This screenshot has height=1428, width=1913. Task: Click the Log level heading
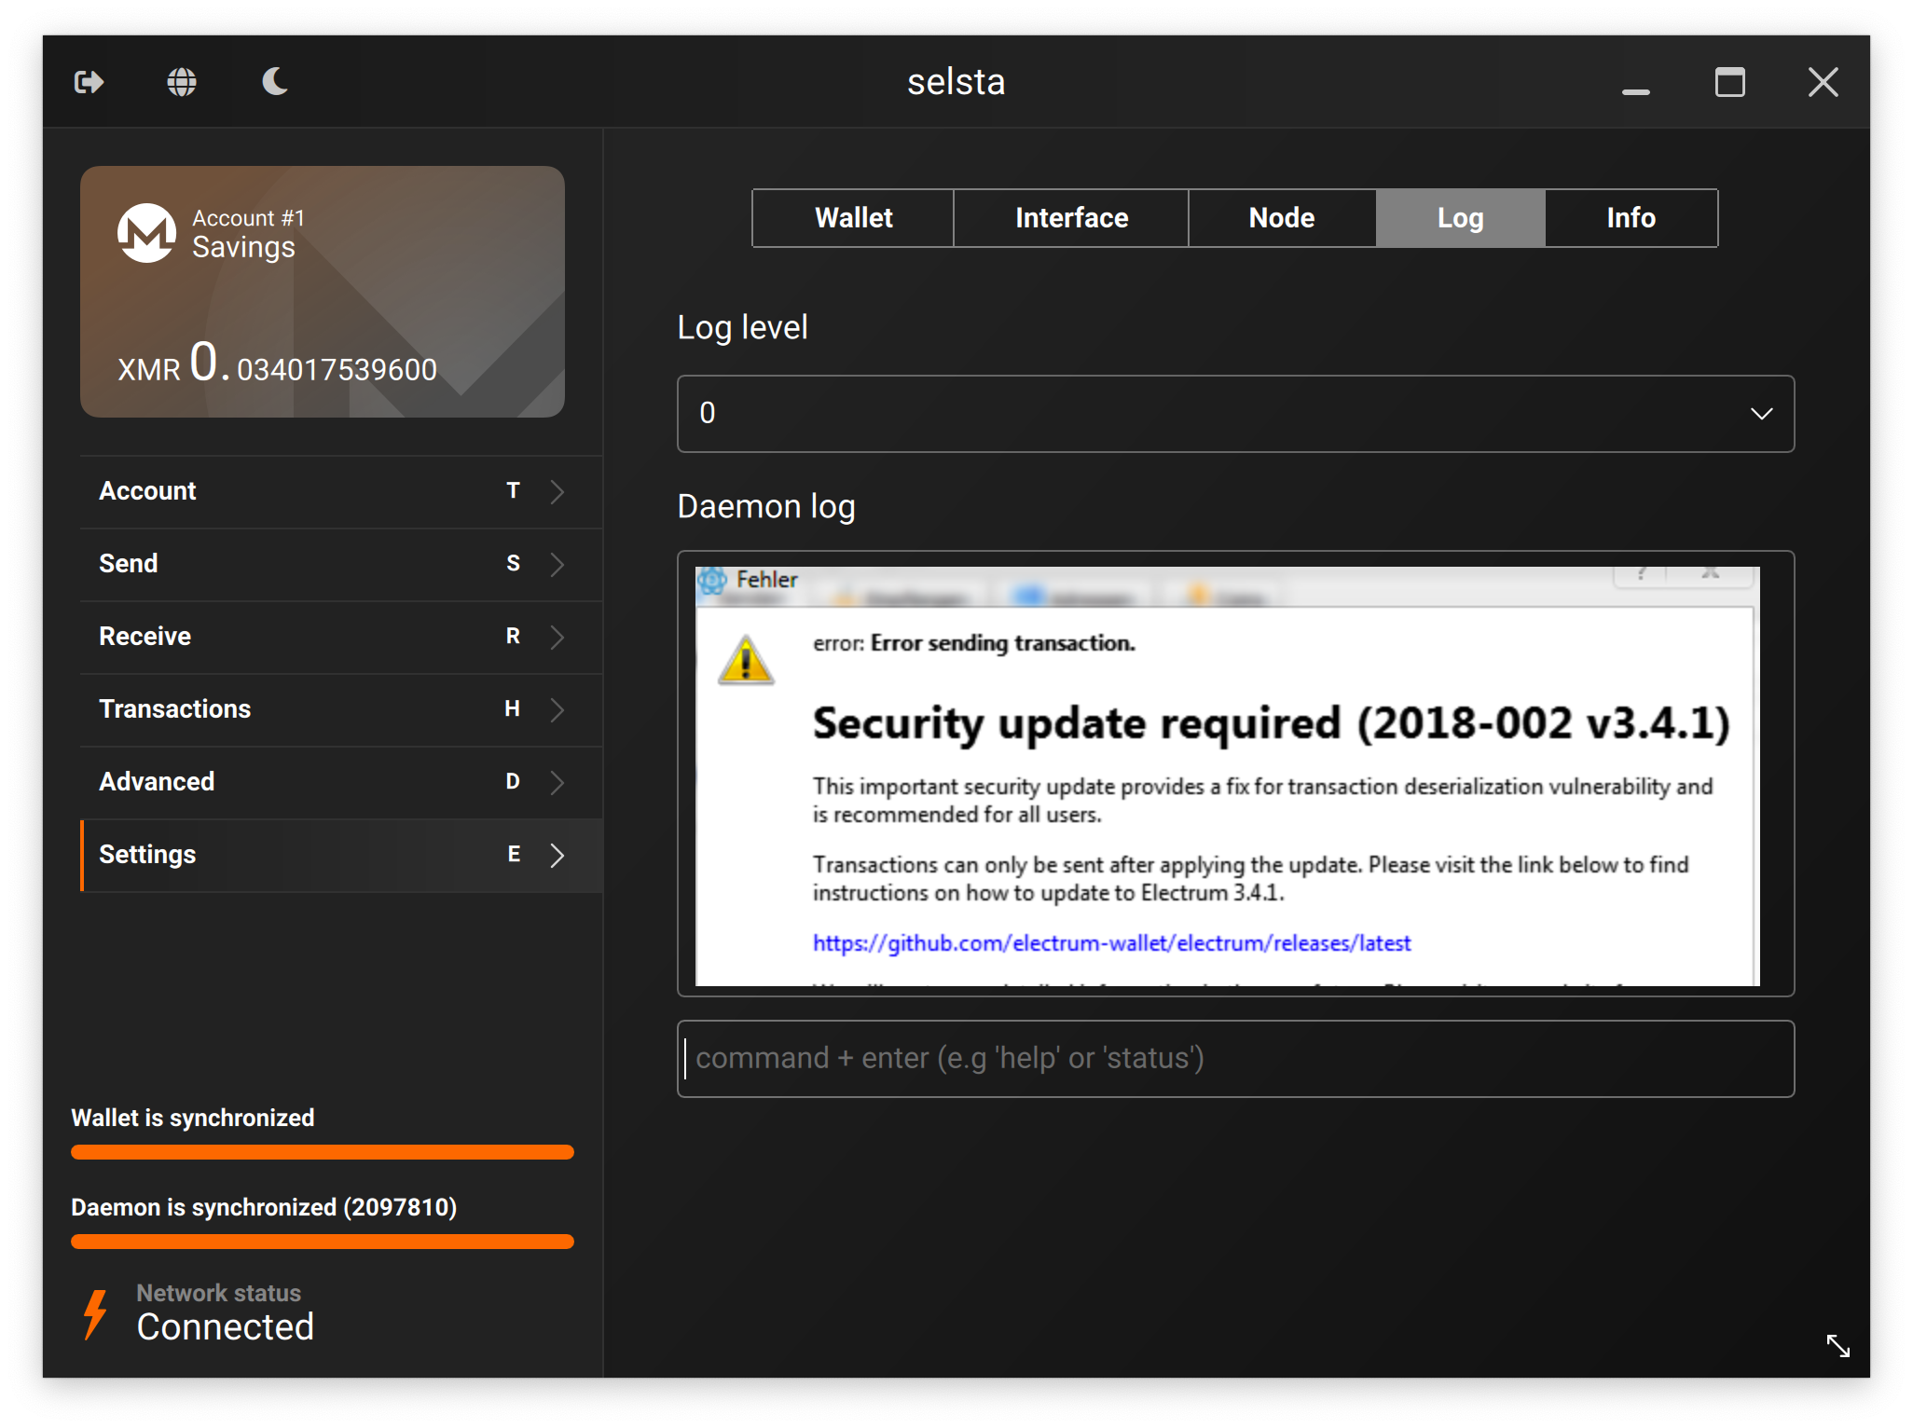pyautogui.click(x=742, y=328)
